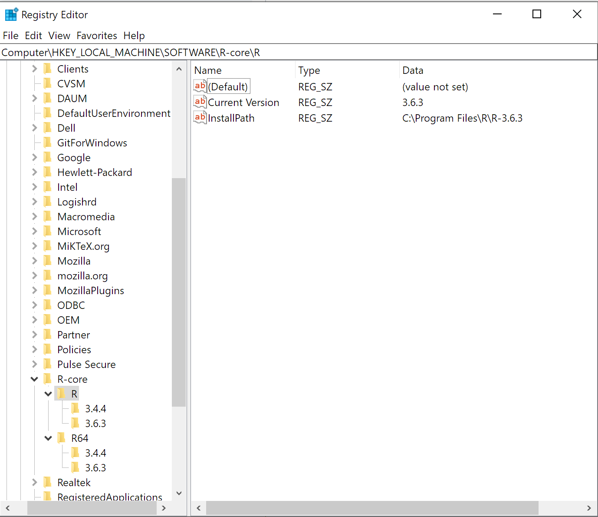Select the Current Version value name
Viewport: 598px width, 517px height.
pos(243,103)
